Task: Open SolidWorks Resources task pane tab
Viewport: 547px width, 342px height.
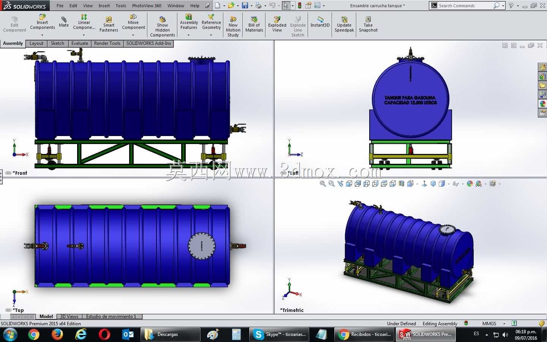Action: [542, 67]
